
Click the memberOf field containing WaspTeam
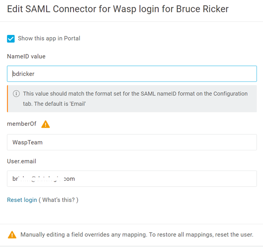click(131, 142)
